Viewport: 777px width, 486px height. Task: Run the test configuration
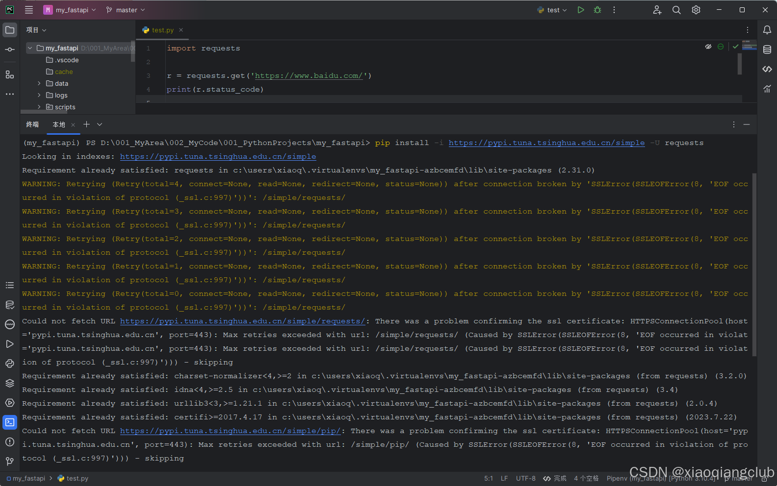(581, 10)
